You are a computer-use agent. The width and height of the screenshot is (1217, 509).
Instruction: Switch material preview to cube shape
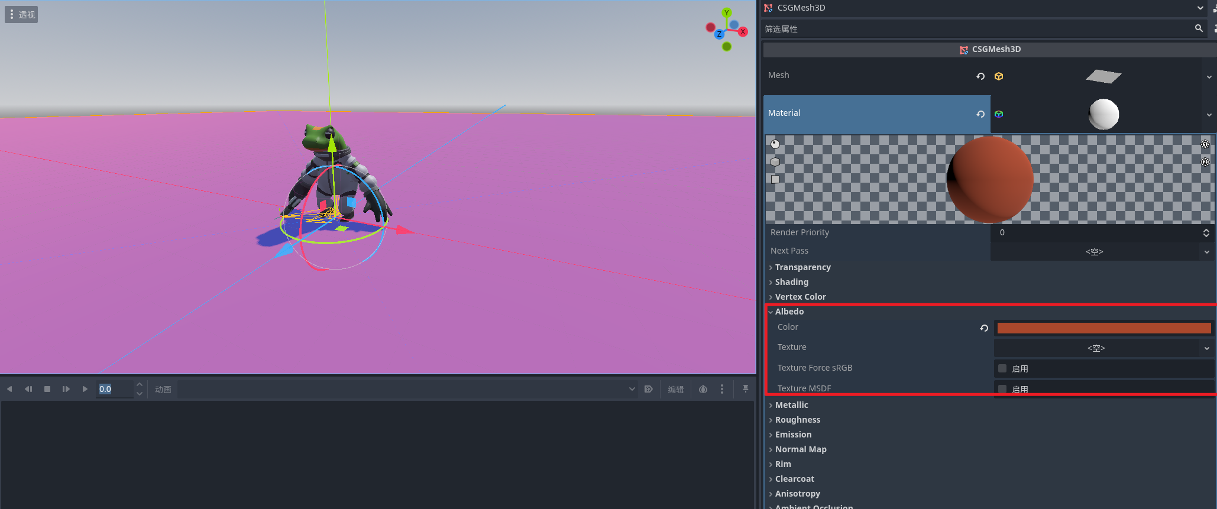tap(775, 161)
